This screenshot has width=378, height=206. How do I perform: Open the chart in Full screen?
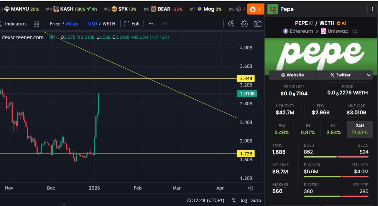coord(132,24)
